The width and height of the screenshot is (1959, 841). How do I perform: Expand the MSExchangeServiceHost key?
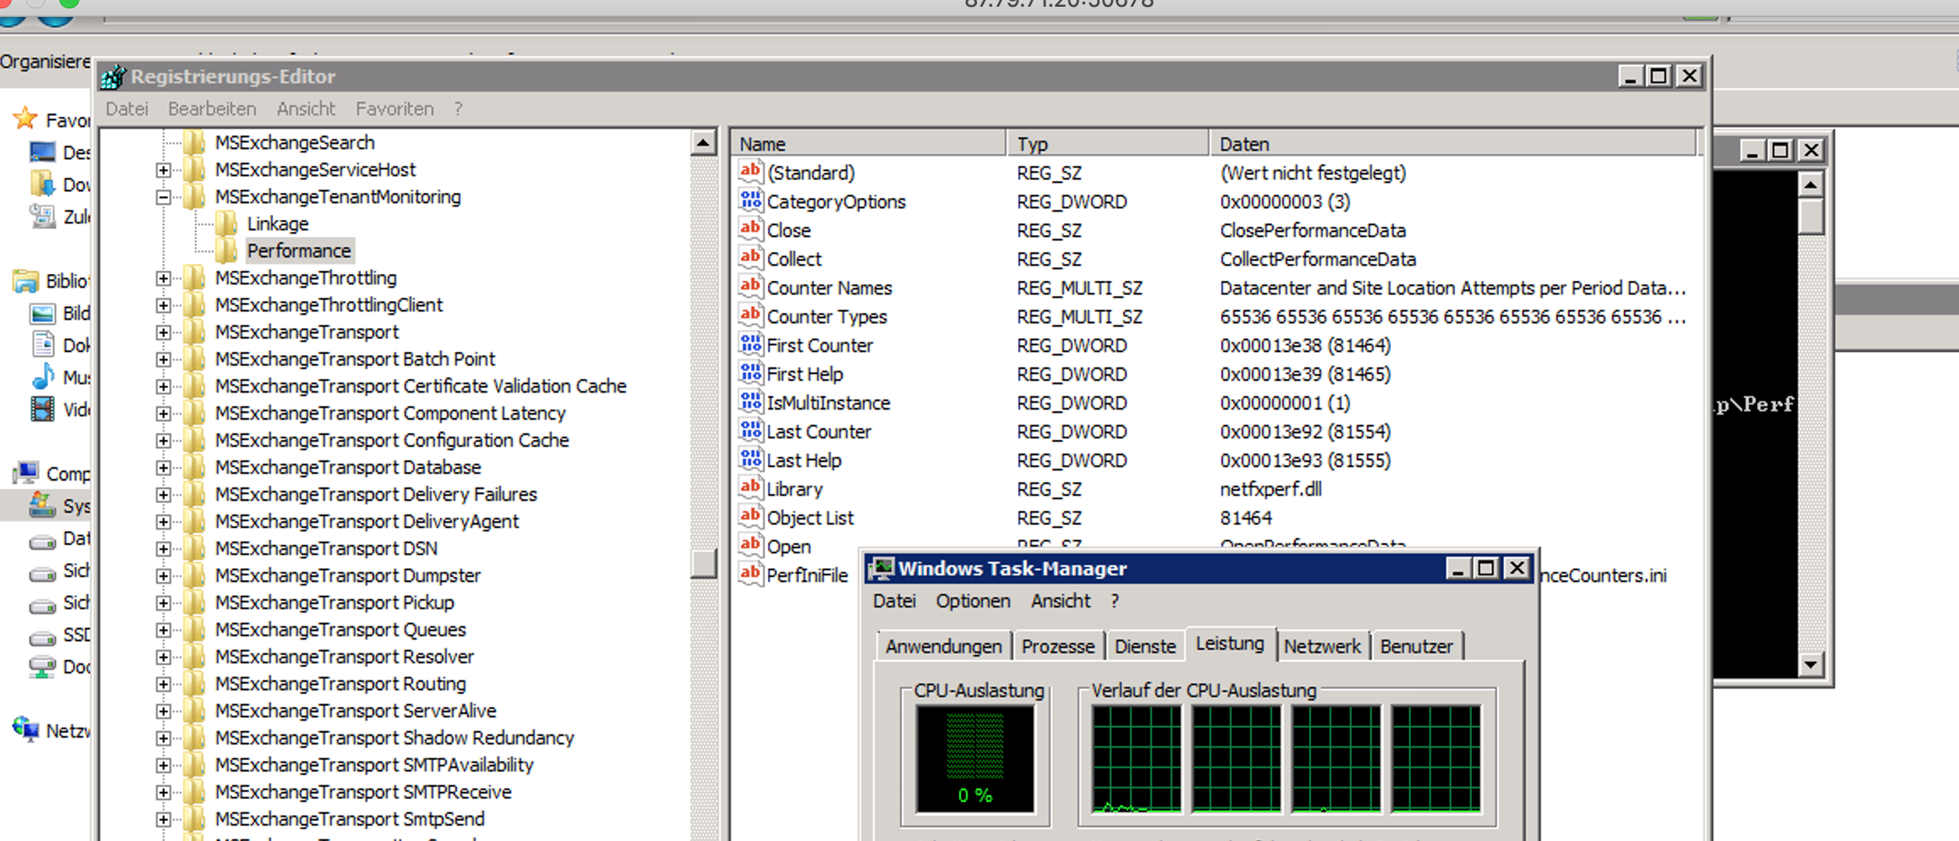click(x=163, y=170)
